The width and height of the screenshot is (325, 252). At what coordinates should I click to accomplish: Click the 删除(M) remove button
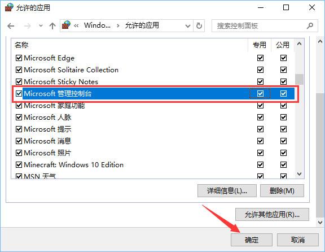point(282,190)
